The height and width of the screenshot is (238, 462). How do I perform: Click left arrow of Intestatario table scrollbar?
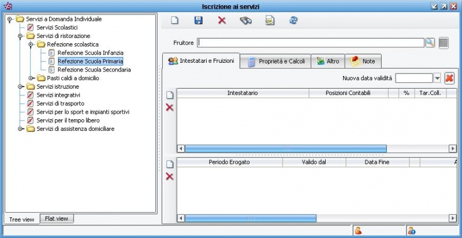pyautogui.click(x=181, y=149)
